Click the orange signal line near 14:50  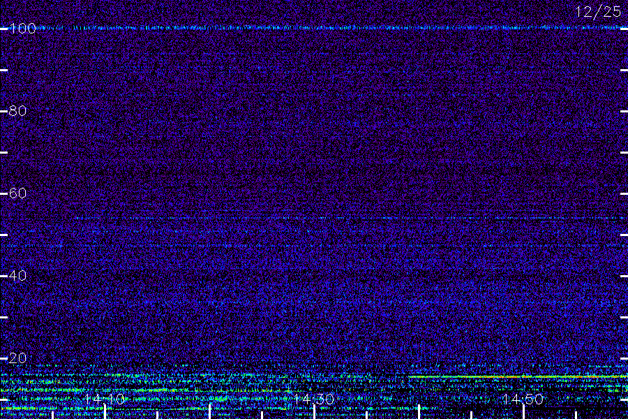coord(518,377)
